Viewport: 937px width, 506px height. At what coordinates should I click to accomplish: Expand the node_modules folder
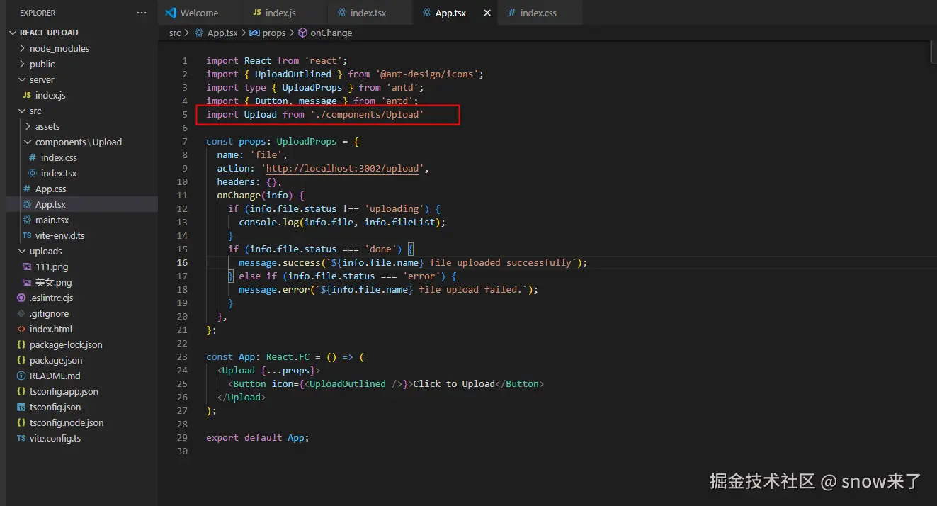pos(22,48)
